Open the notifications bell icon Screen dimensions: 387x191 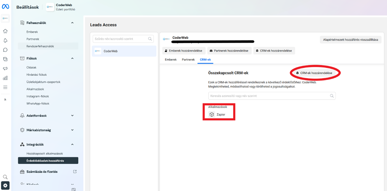[x=5, y=41]
